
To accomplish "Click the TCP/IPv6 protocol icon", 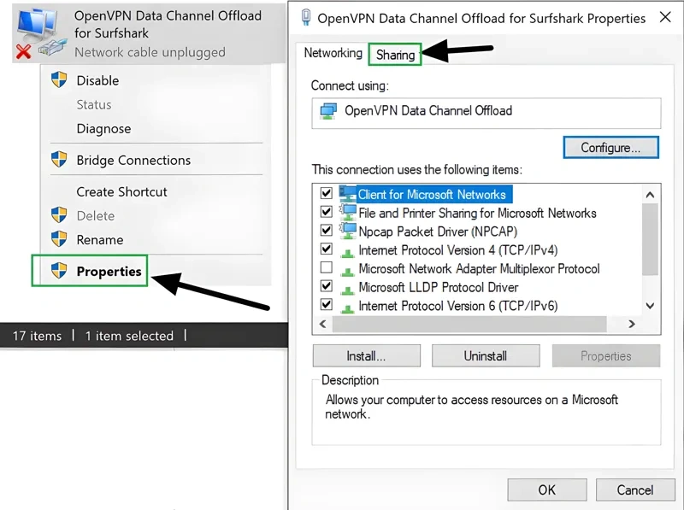I will tap(347, 308).
